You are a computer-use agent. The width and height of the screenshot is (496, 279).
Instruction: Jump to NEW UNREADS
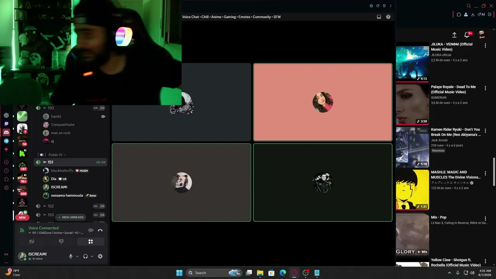[71, 217]
